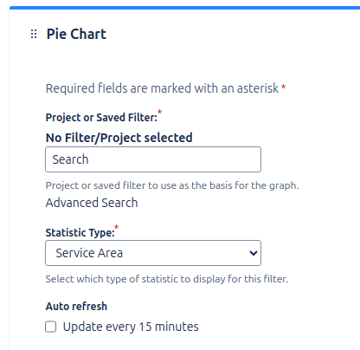Click the help text about the basis for the graph
Image resolution: width=360 pixels, height=350 pixels.
[172, 185]
